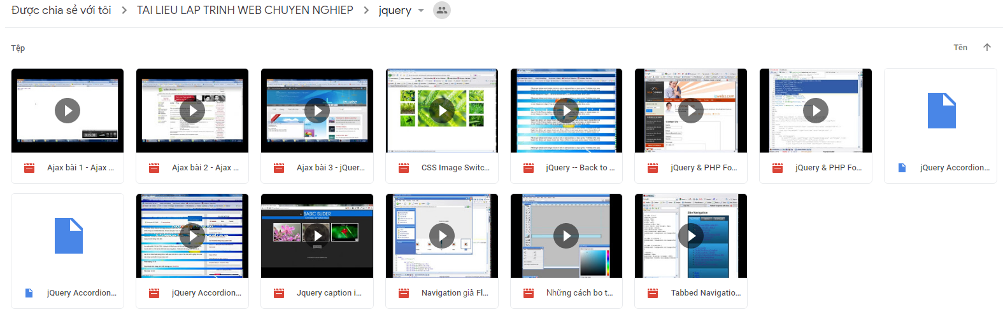
Task: Play the jQuery Accordion... video file
Action: pos(192,236)
